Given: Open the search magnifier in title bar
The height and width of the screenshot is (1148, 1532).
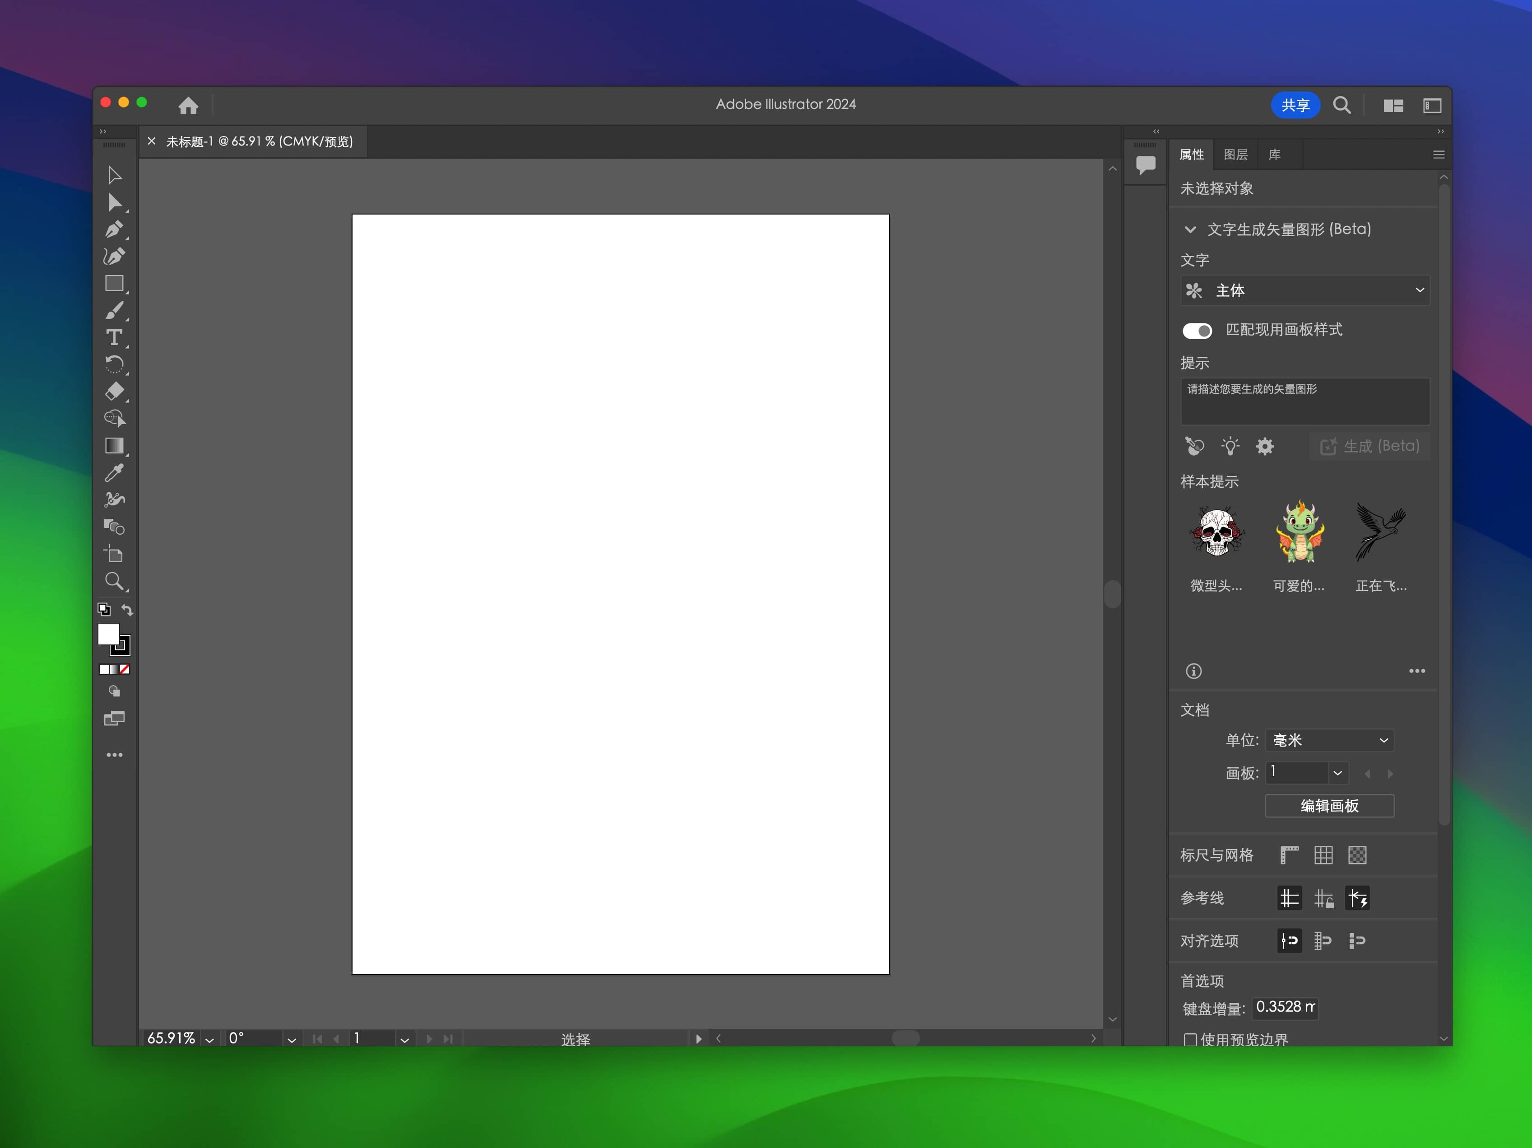Looking at the screenshot, I should [1342, 105].
